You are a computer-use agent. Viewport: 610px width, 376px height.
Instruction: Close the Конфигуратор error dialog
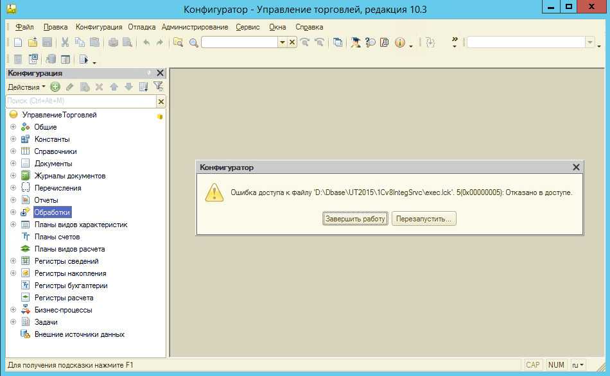pyautogui.click(x=576, y=167)
